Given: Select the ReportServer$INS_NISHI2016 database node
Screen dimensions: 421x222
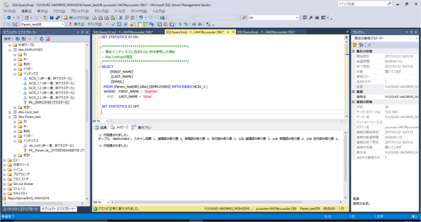Looking at the screenshot, I should (x=26, y=199).
